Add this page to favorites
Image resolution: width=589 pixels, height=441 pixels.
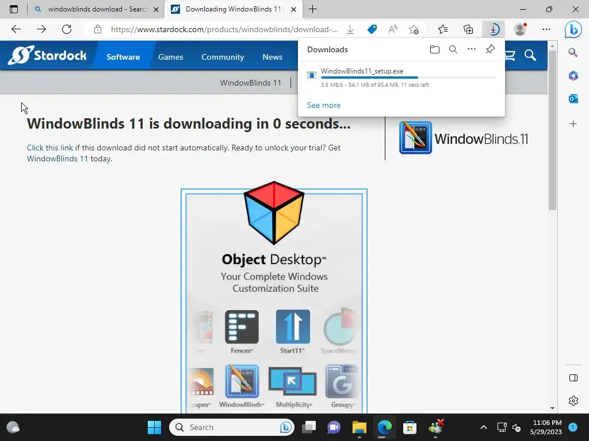(x=414, y=29)
